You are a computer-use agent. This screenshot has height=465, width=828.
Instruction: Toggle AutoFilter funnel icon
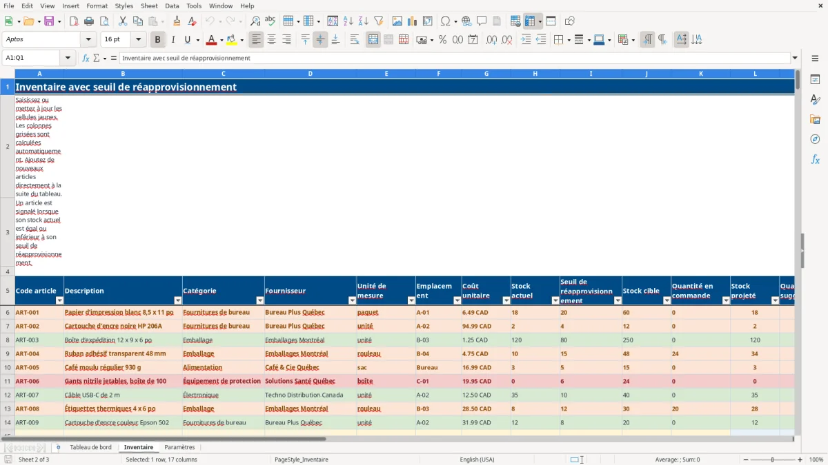(x=379, y=21)
